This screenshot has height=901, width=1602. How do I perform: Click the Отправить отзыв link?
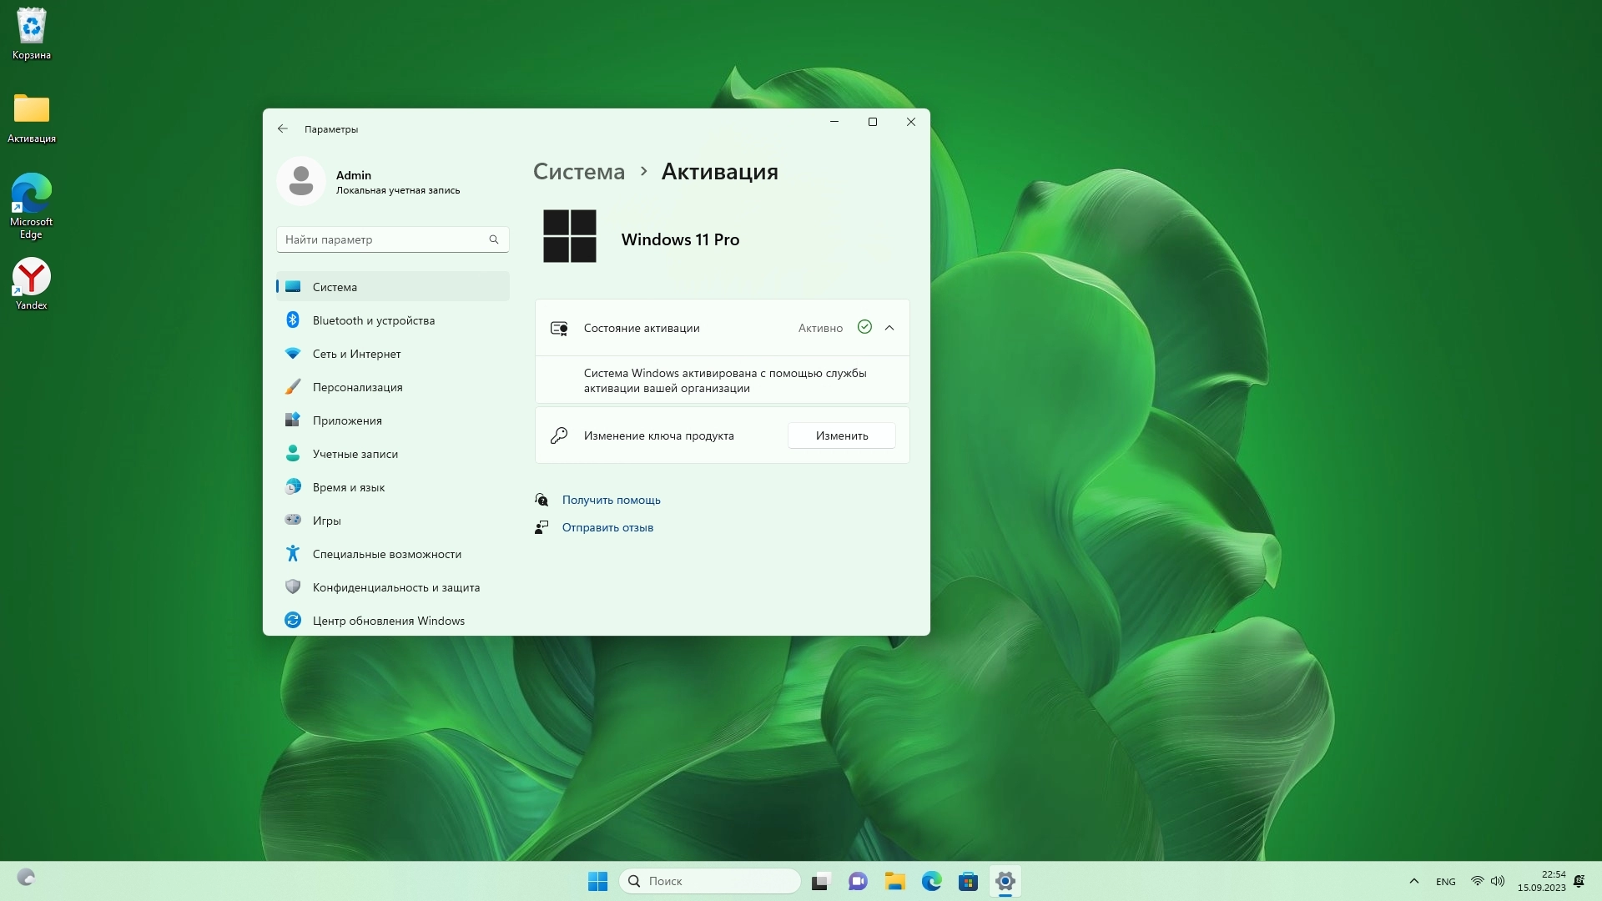(x=607, y=527)
